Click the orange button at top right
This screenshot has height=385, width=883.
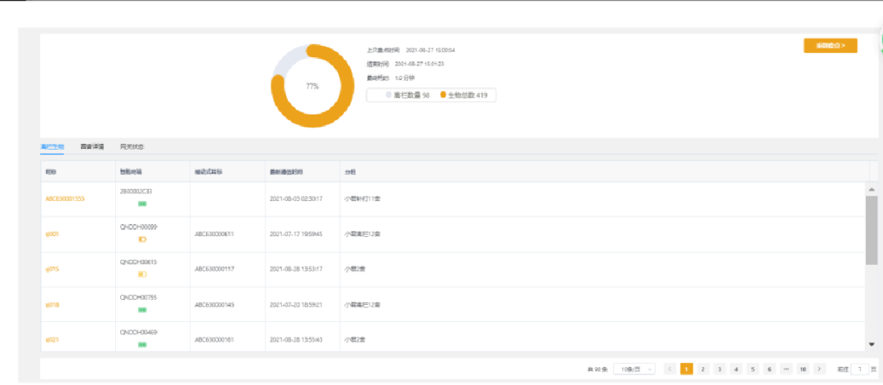tap(830, 46)
